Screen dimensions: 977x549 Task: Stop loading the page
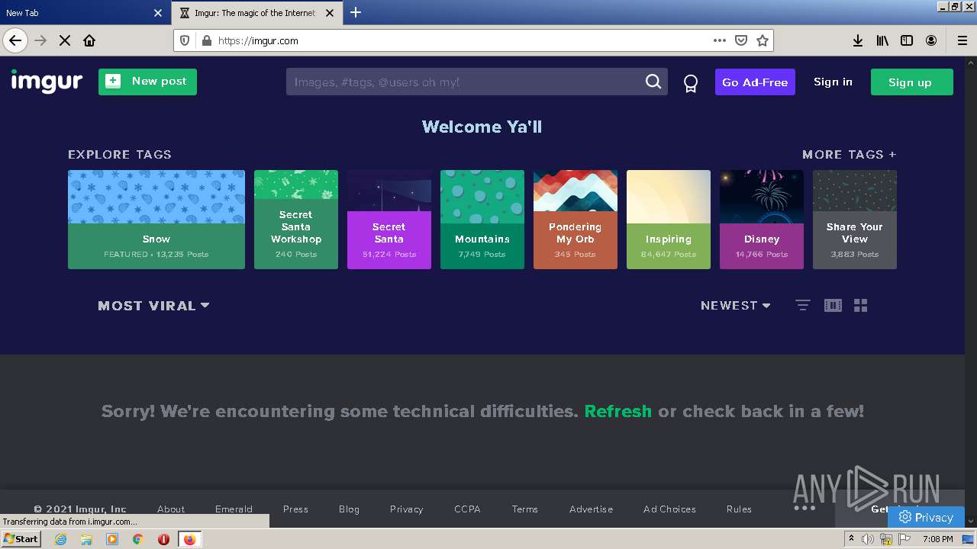65,40
